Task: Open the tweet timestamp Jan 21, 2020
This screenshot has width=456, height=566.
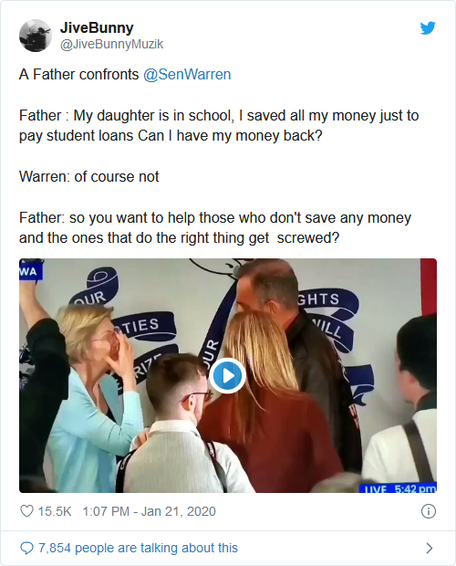Action: coord(149,511)
